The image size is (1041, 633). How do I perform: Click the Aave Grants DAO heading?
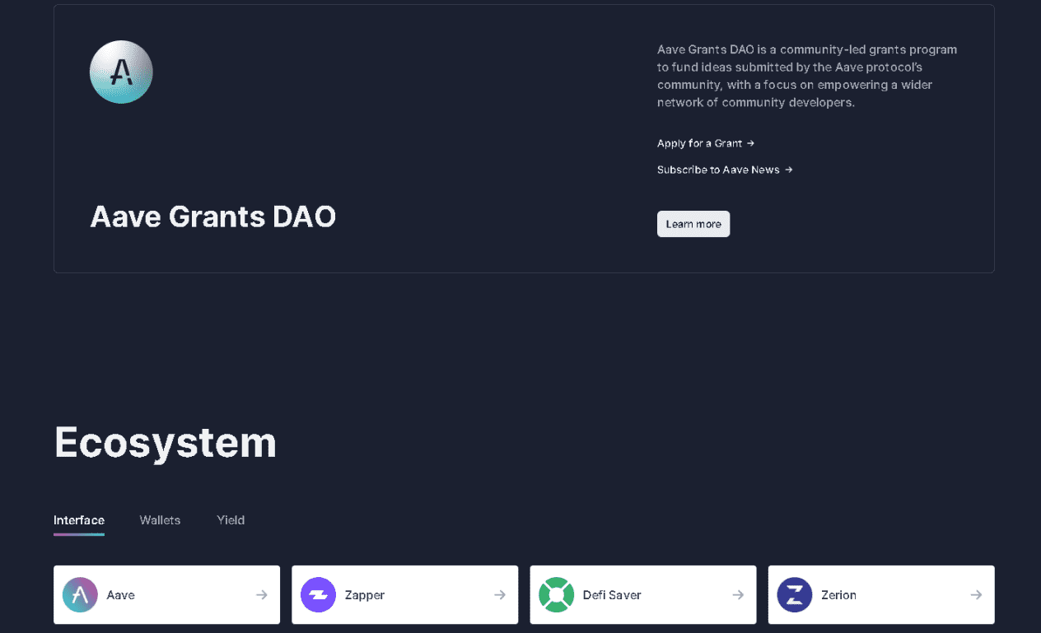pyautogui.click(x=213, y=216)
